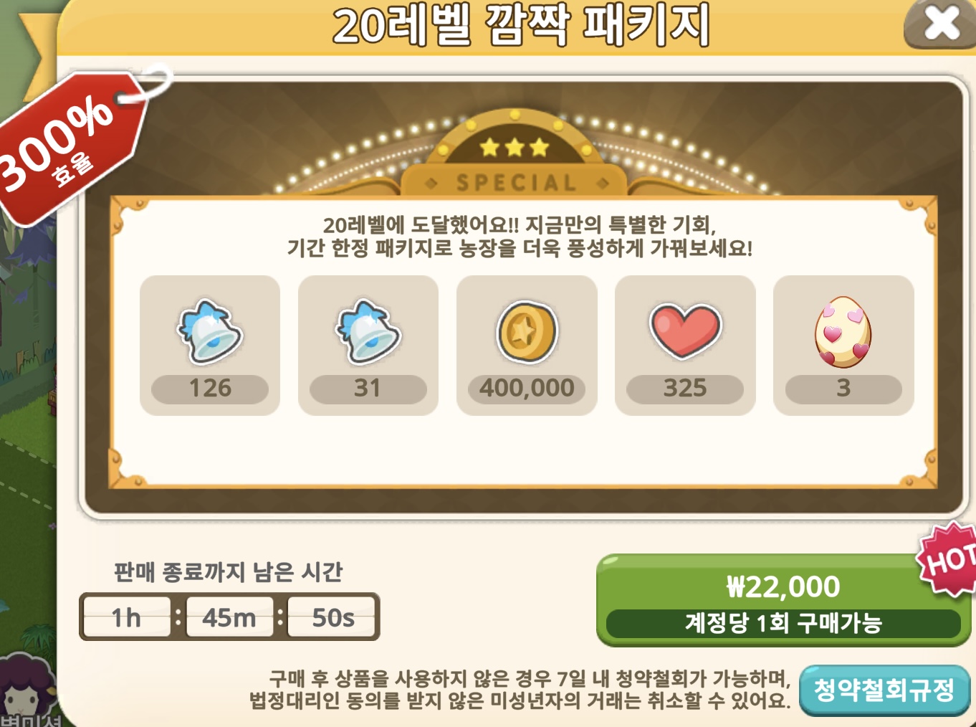Click the 50s timer box
Image resolution: width=976 pixels, height=727 pixels.
332,617
